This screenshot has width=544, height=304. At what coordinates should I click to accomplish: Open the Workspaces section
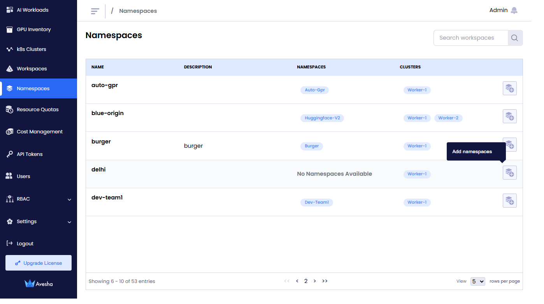(x=32, y=69)
